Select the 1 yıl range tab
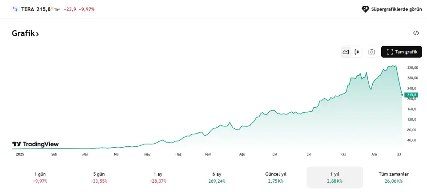Viewport: 427px width, 192px height. [334, 177]
